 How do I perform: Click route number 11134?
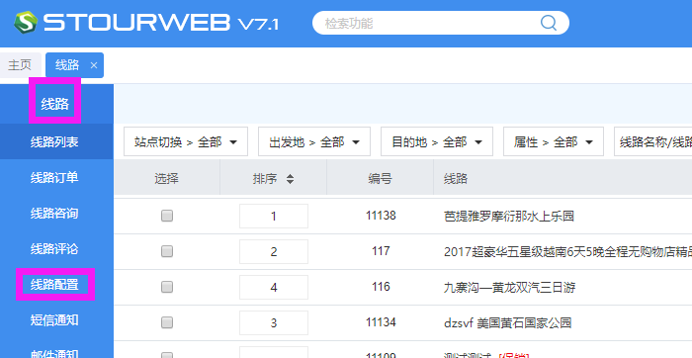tap(381, 322)
